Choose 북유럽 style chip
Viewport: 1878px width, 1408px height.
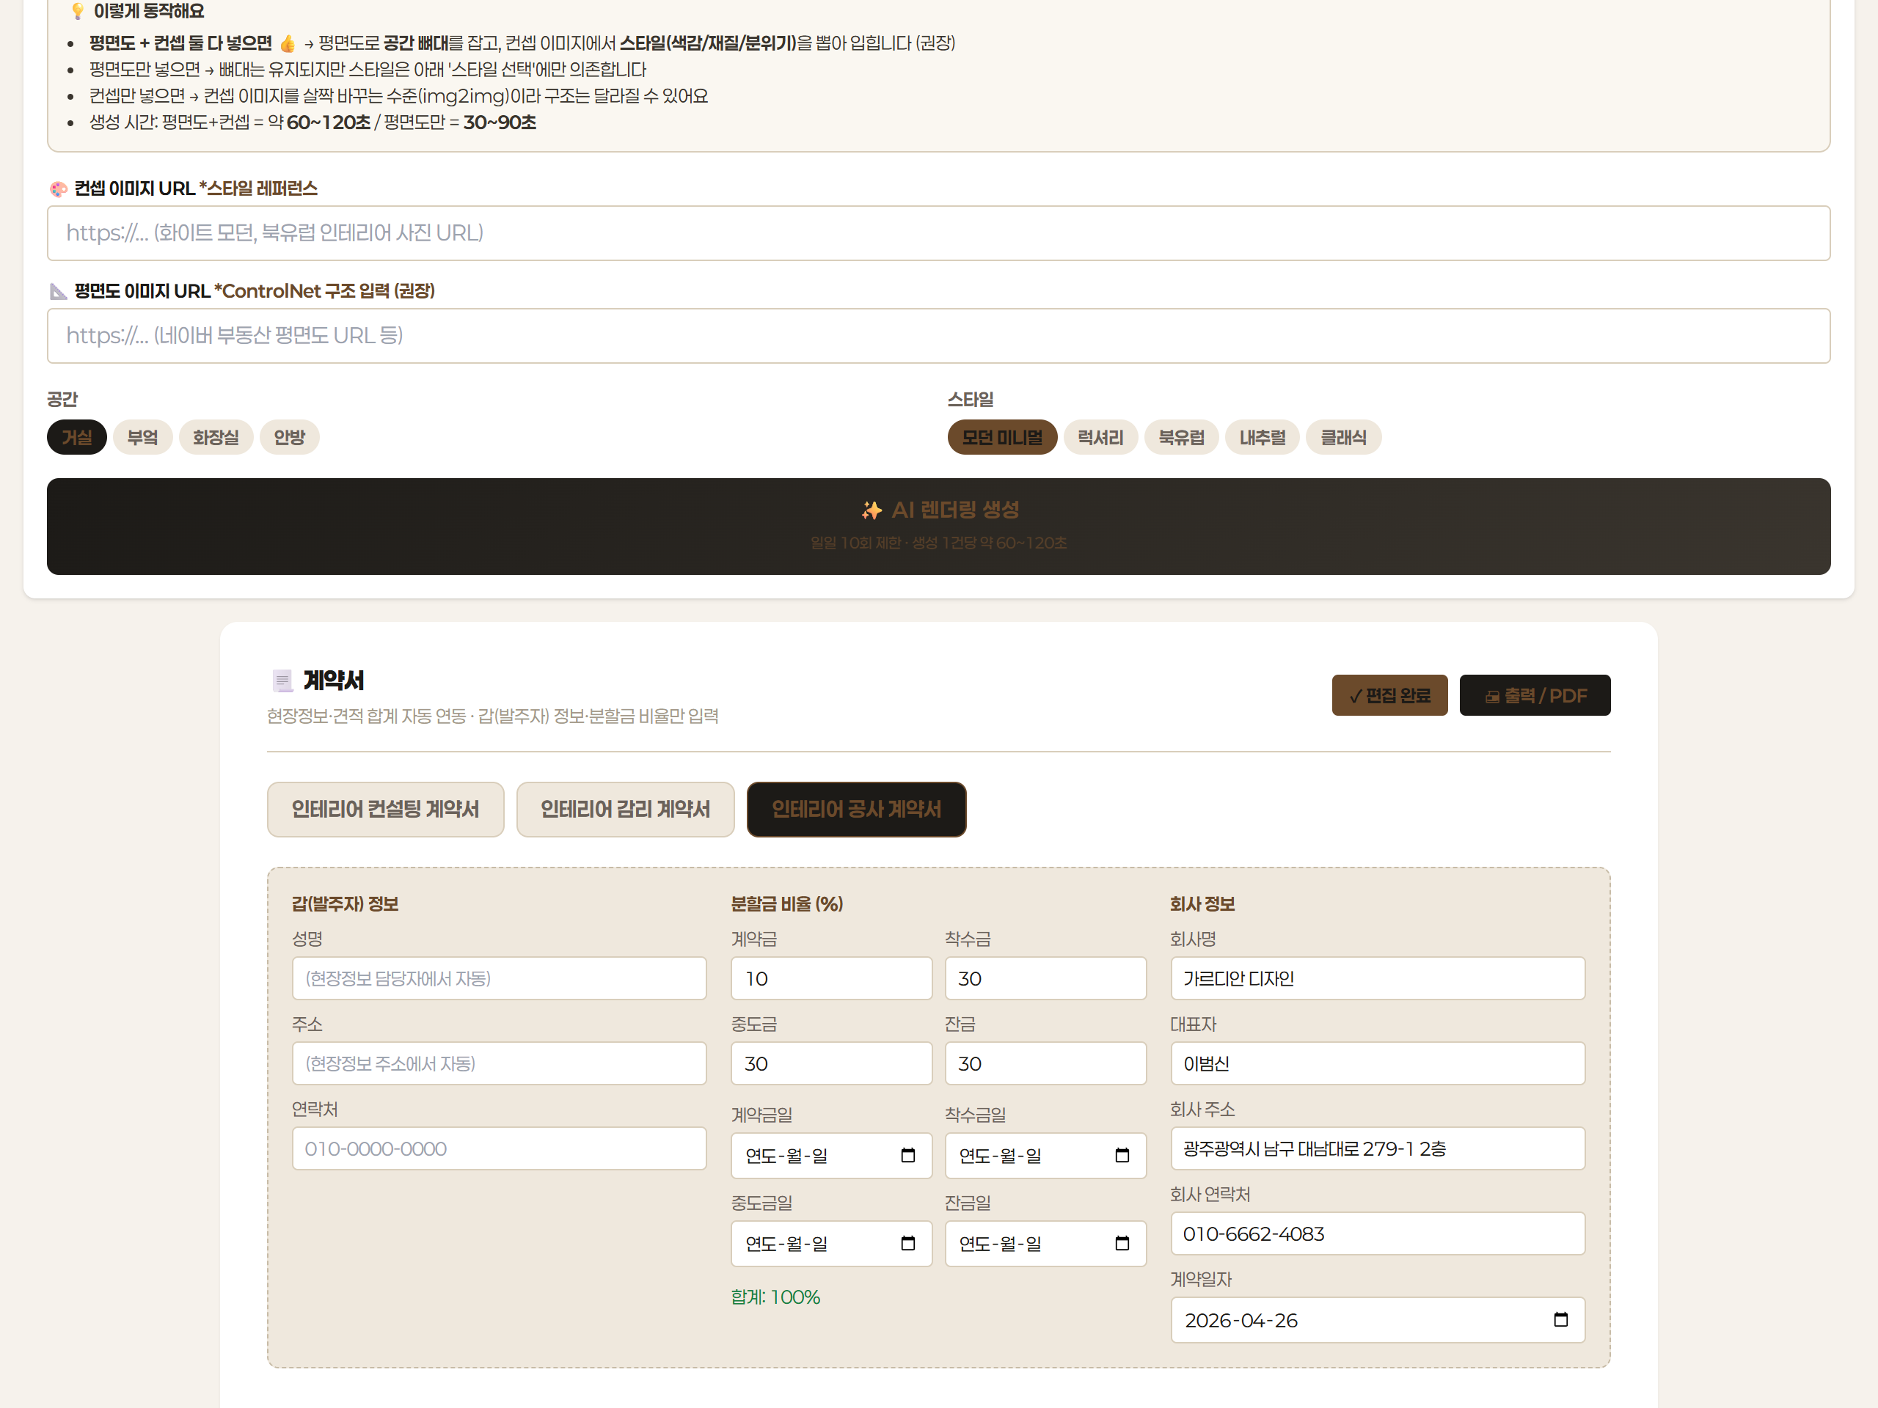tap(1180, 437)
